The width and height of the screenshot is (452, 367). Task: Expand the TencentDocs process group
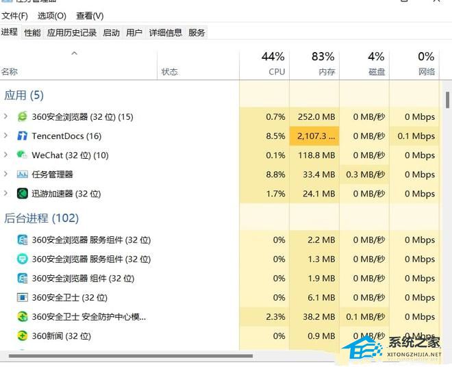click(5, 135)
